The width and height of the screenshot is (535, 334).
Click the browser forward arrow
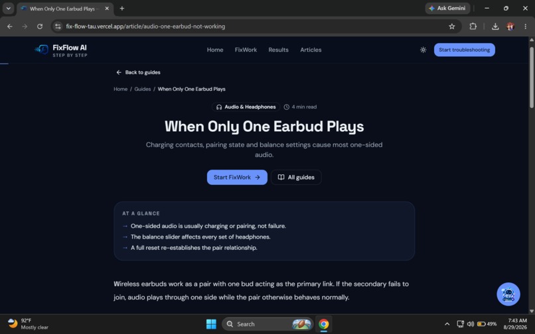click(x=25, y=27)
